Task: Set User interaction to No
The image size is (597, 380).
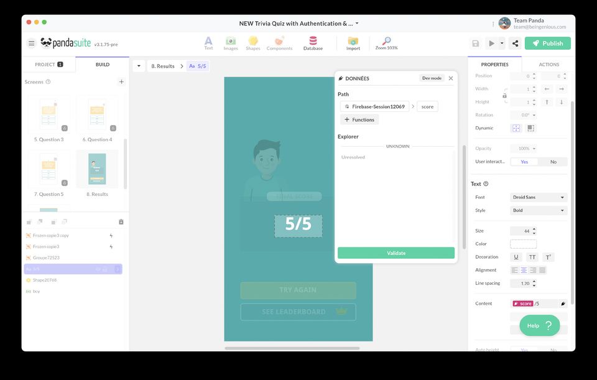Action: [553, 162]
